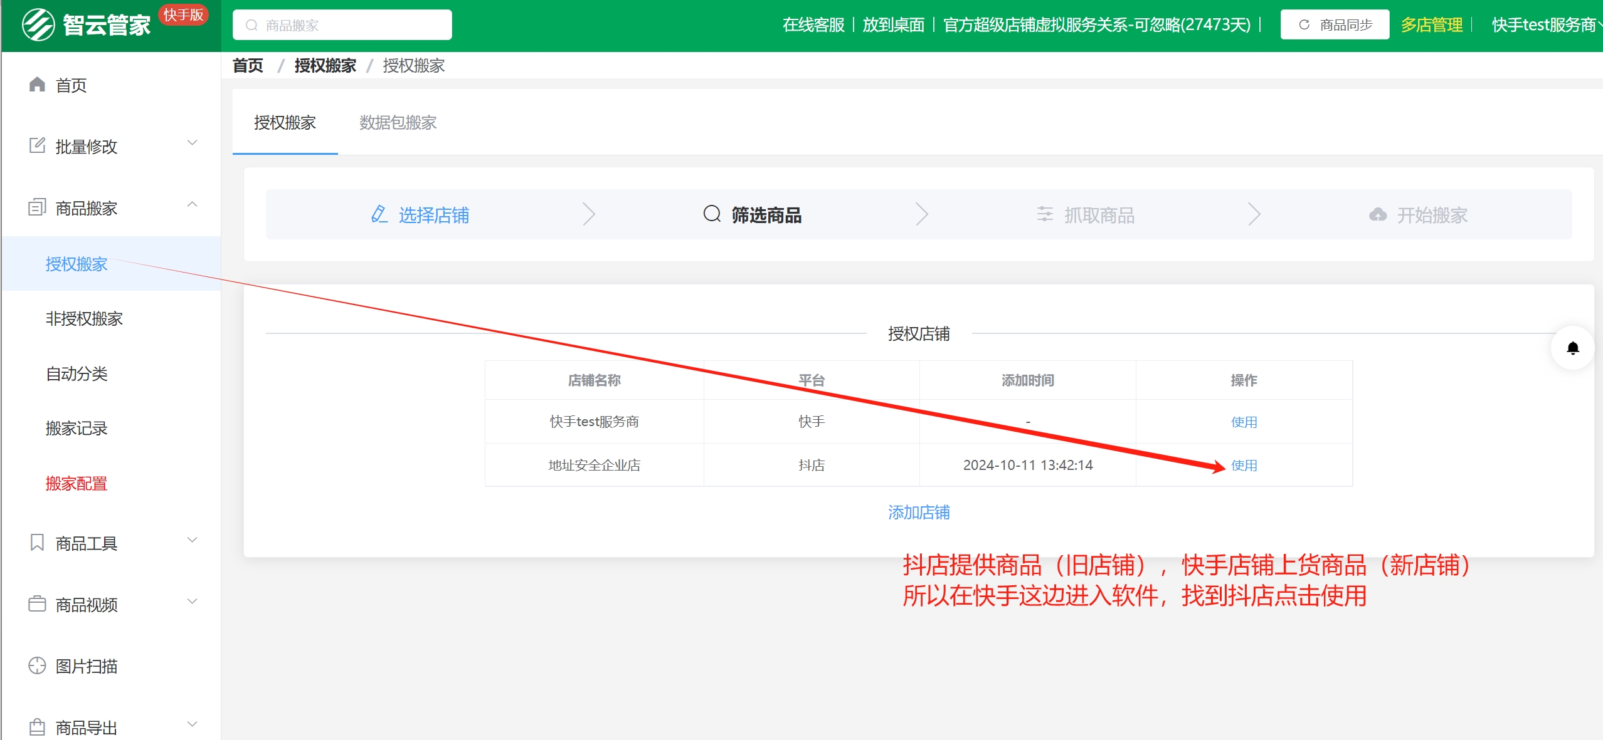Click the 筛选商品 step label
This screenshot has width=1603, height=740.
(766, 215)
